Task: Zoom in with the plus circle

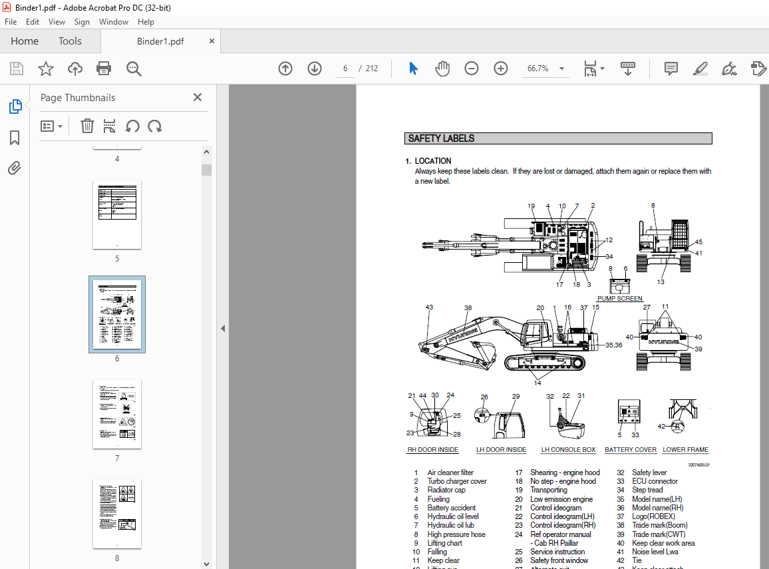Action: pyautogui.click(x=501, y=69)
